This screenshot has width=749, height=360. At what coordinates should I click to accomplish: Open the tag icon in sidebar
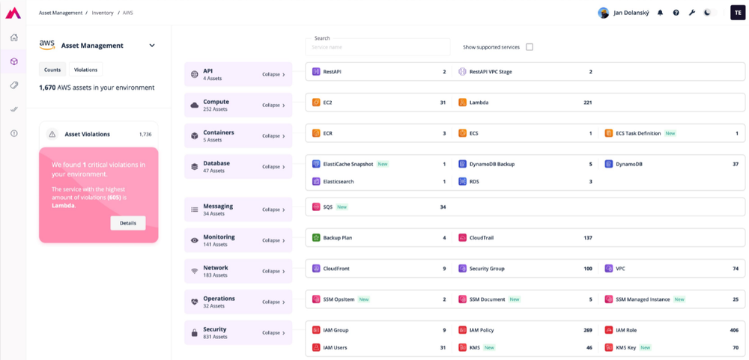(x=13, y=85)
